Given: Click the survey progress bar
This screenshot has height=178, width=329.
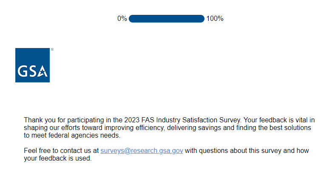Looking at the screenshot, I should 166,19.
